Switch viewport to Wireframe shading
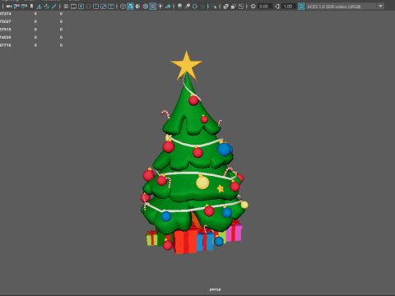Image resolution: width=395 pixels, height=296 pixels. coord(123,7)
